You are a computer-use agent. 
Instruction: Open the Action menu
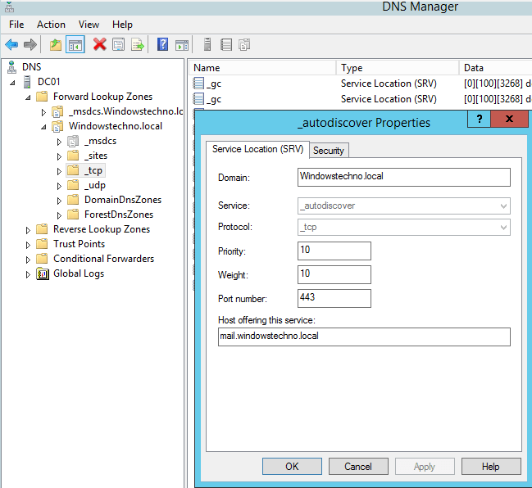(51, 25)
